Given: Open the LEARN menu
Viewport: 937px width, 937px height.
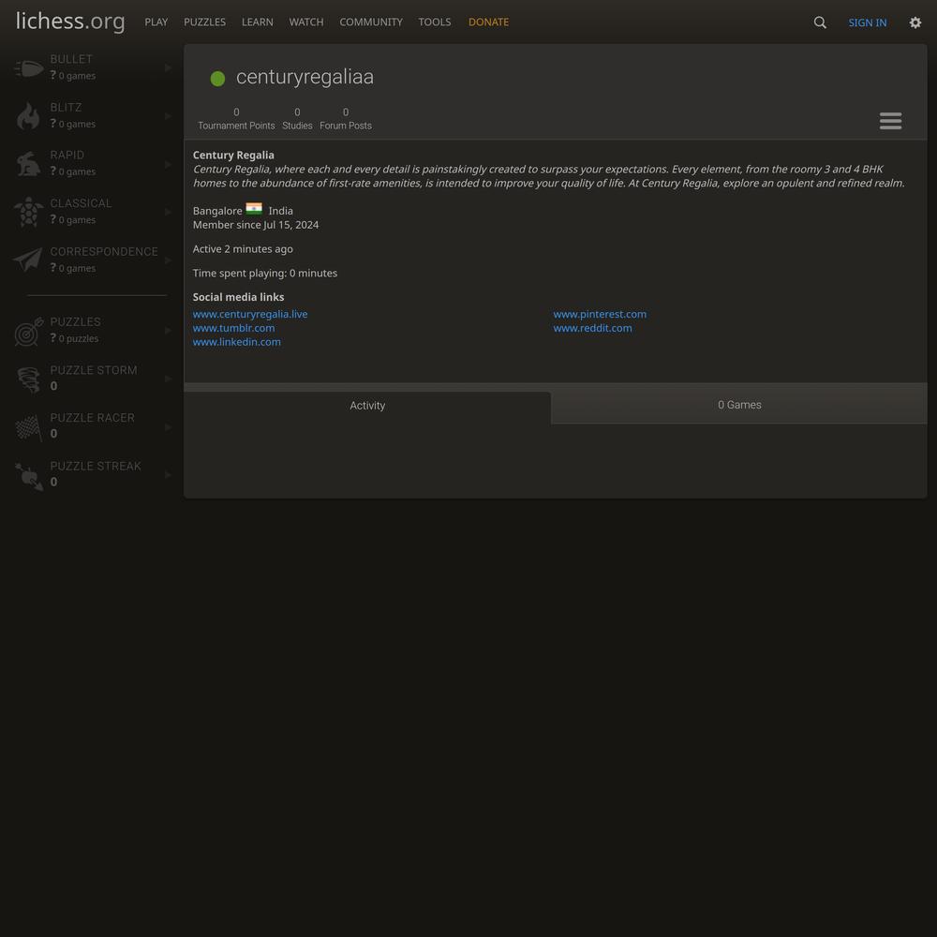Looking at the screenshot, I should coord(257,22).
